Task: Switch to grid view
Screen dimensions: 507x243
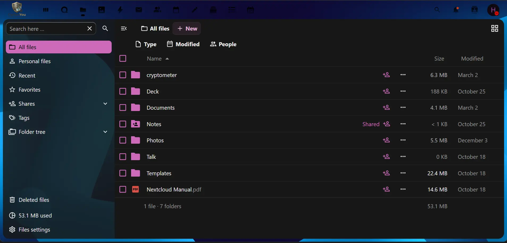Action: click(495, 28)
